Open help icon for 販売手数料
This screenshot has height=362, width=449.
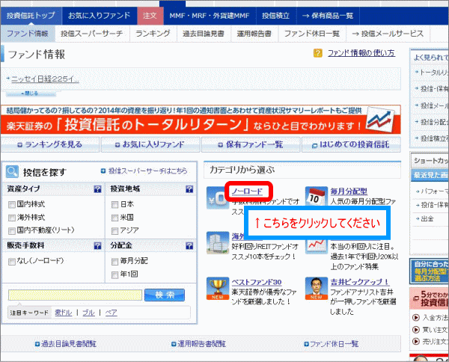97,246
